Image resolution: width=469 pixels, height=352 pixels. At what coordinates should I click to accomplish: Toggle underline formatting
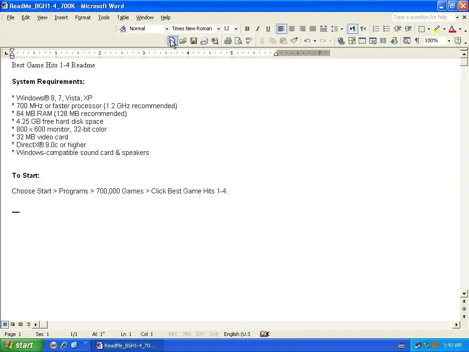(268, 29)
